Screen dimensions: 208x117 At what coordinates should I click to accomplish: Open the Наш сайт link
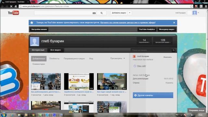141,66
